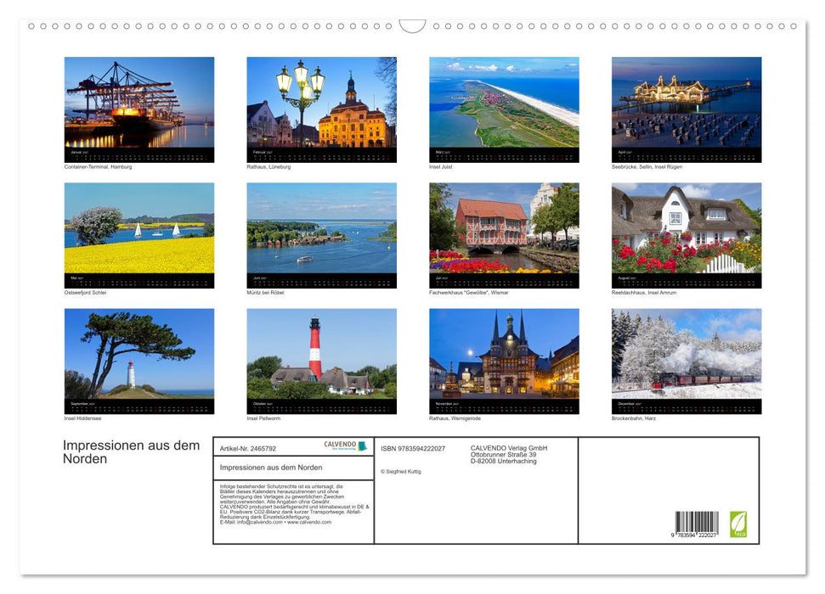Click the Fachwerkhaus Gewölbe Wismar photo
825x594 pixels.
(504, 227)
